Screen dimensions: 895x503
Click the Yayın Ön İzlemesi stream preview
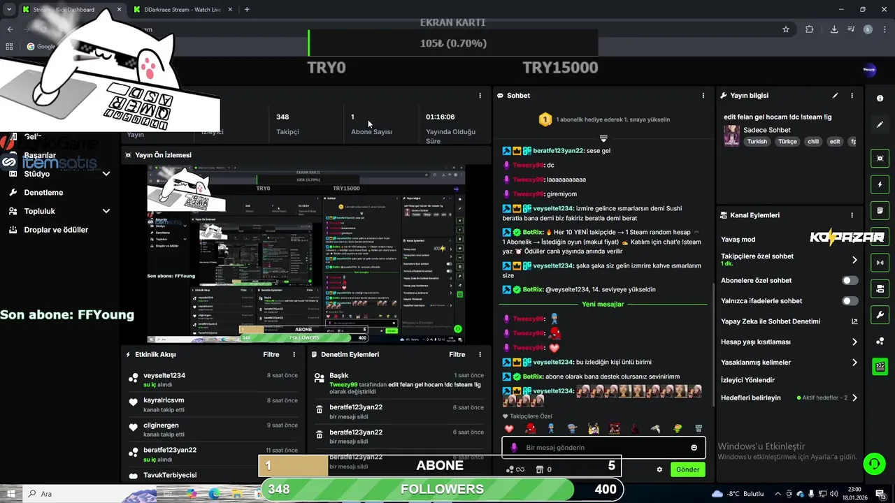coord(306,254)
